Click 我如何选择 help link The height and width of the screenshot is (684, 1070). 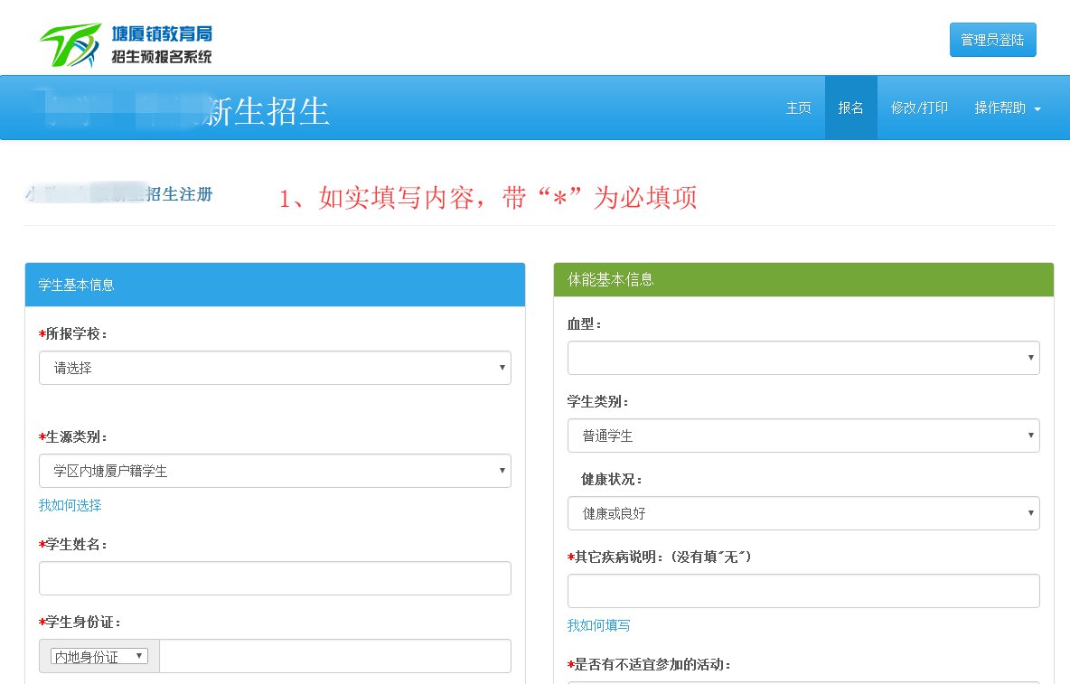coord(70,505)
